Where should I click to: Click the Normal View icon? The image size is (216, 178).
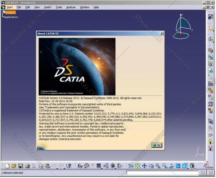172,166
